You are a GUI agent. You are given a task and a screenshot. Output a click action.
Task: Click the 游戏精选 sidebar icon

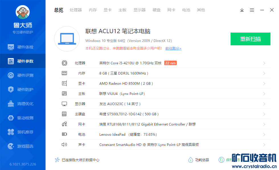[11, 146]
